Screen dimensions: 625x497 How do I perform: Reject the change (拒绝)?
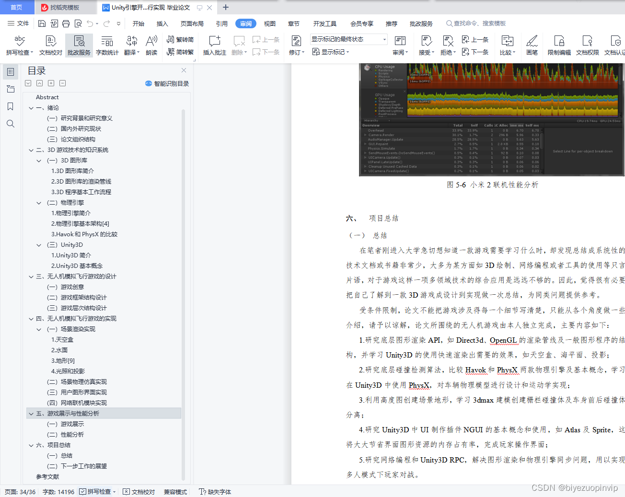tap(448, 46)
